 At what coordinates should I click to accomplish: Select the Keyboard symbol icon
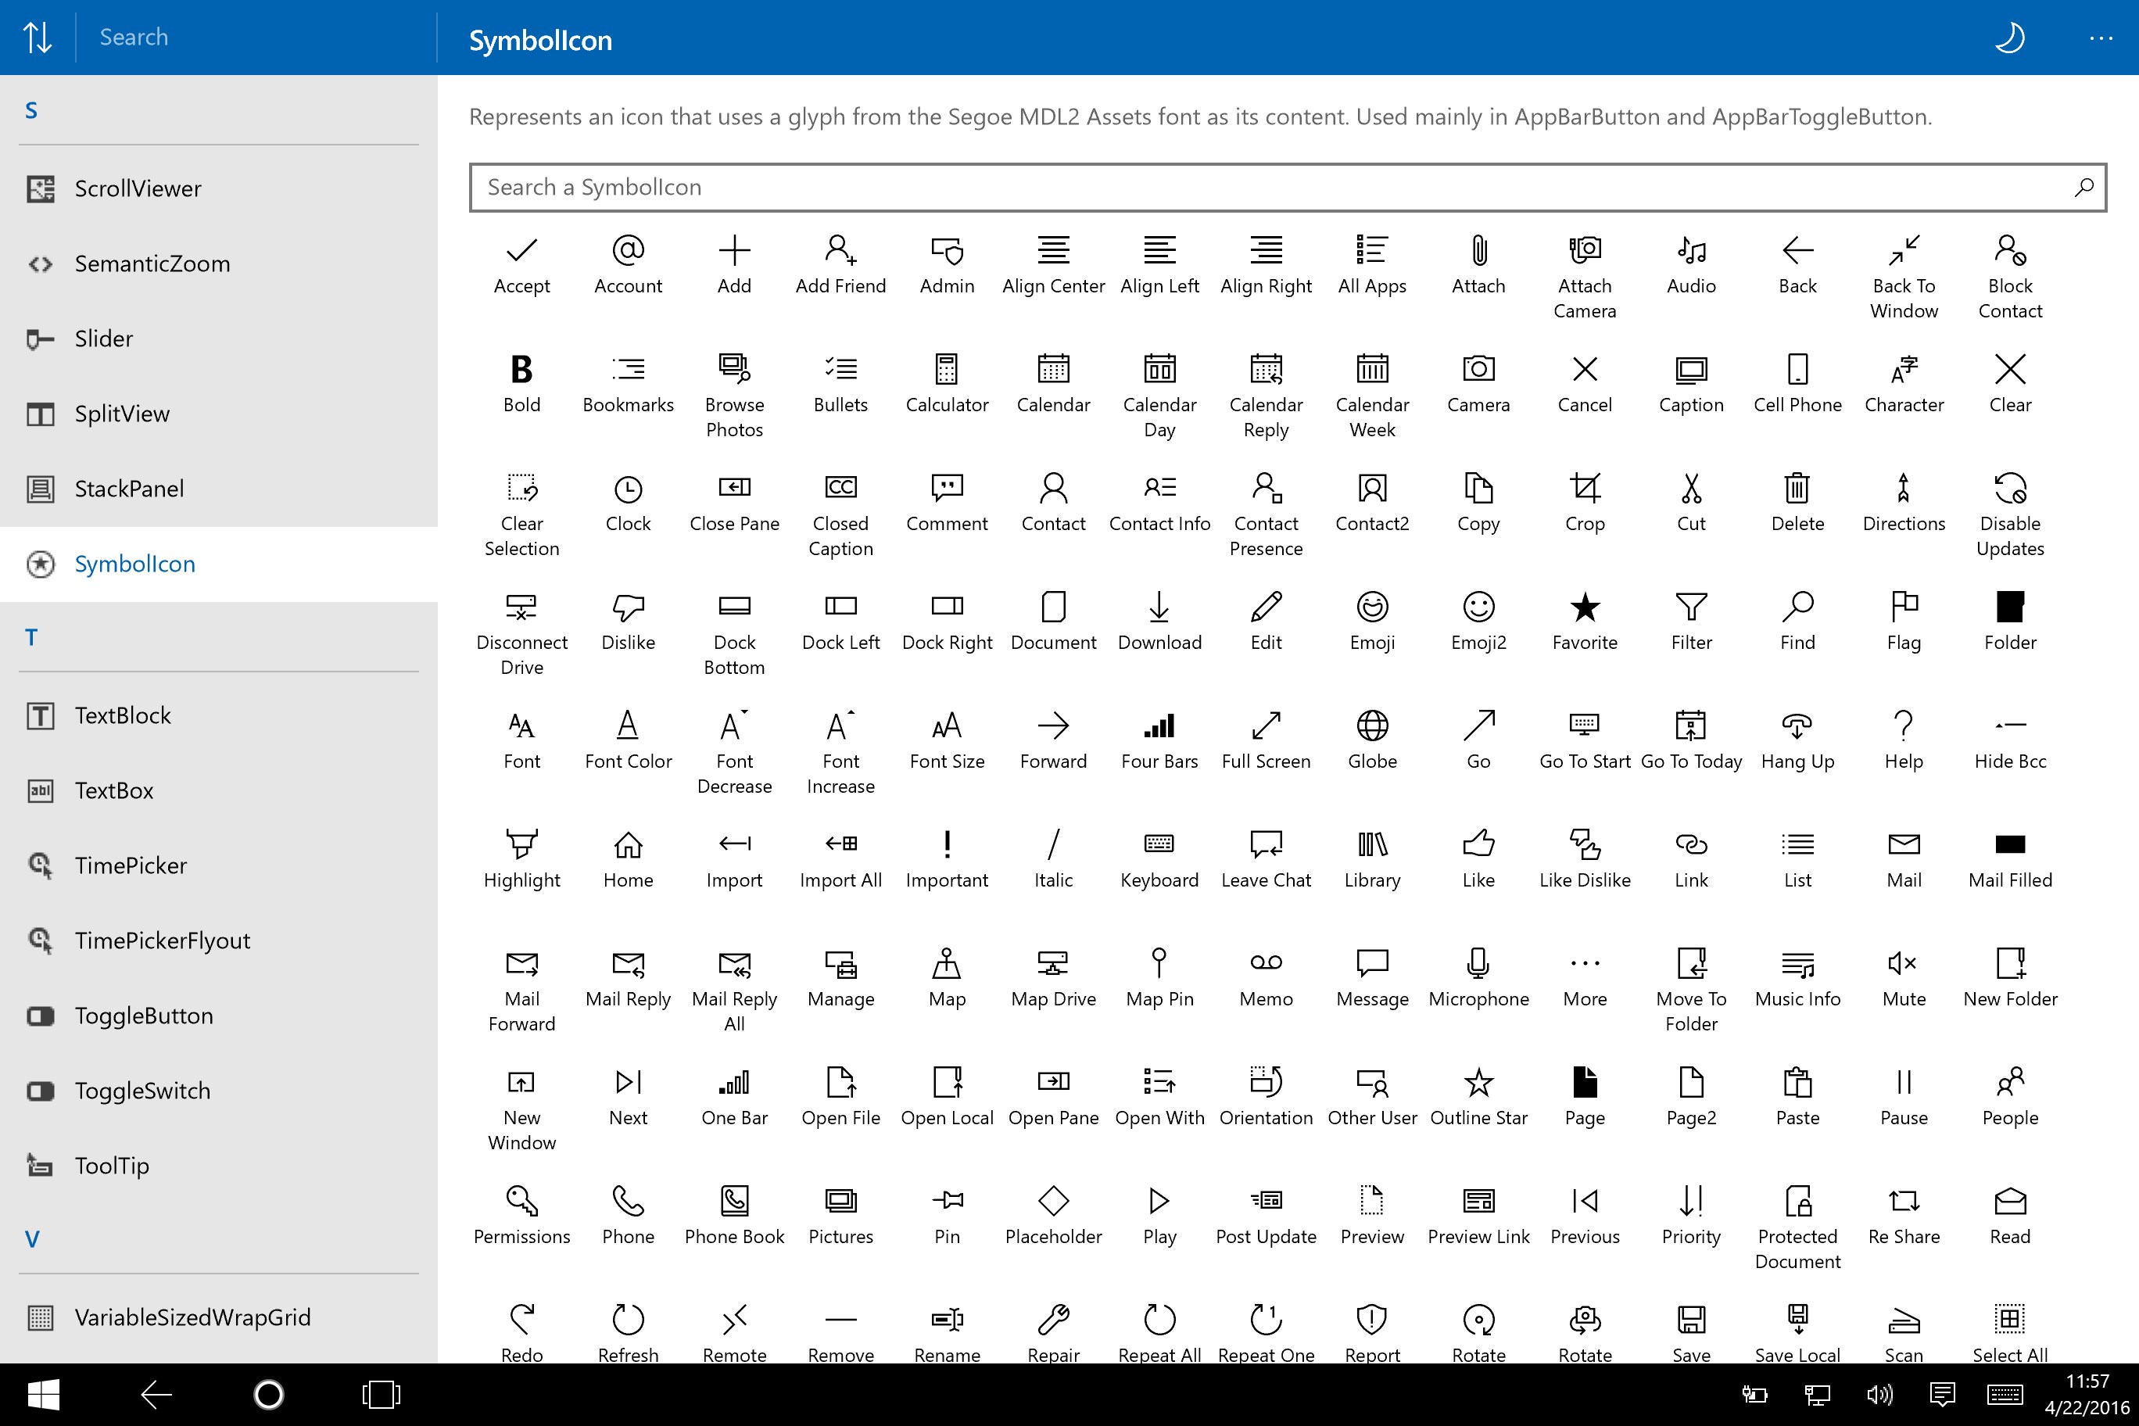tap(1157, 842)
